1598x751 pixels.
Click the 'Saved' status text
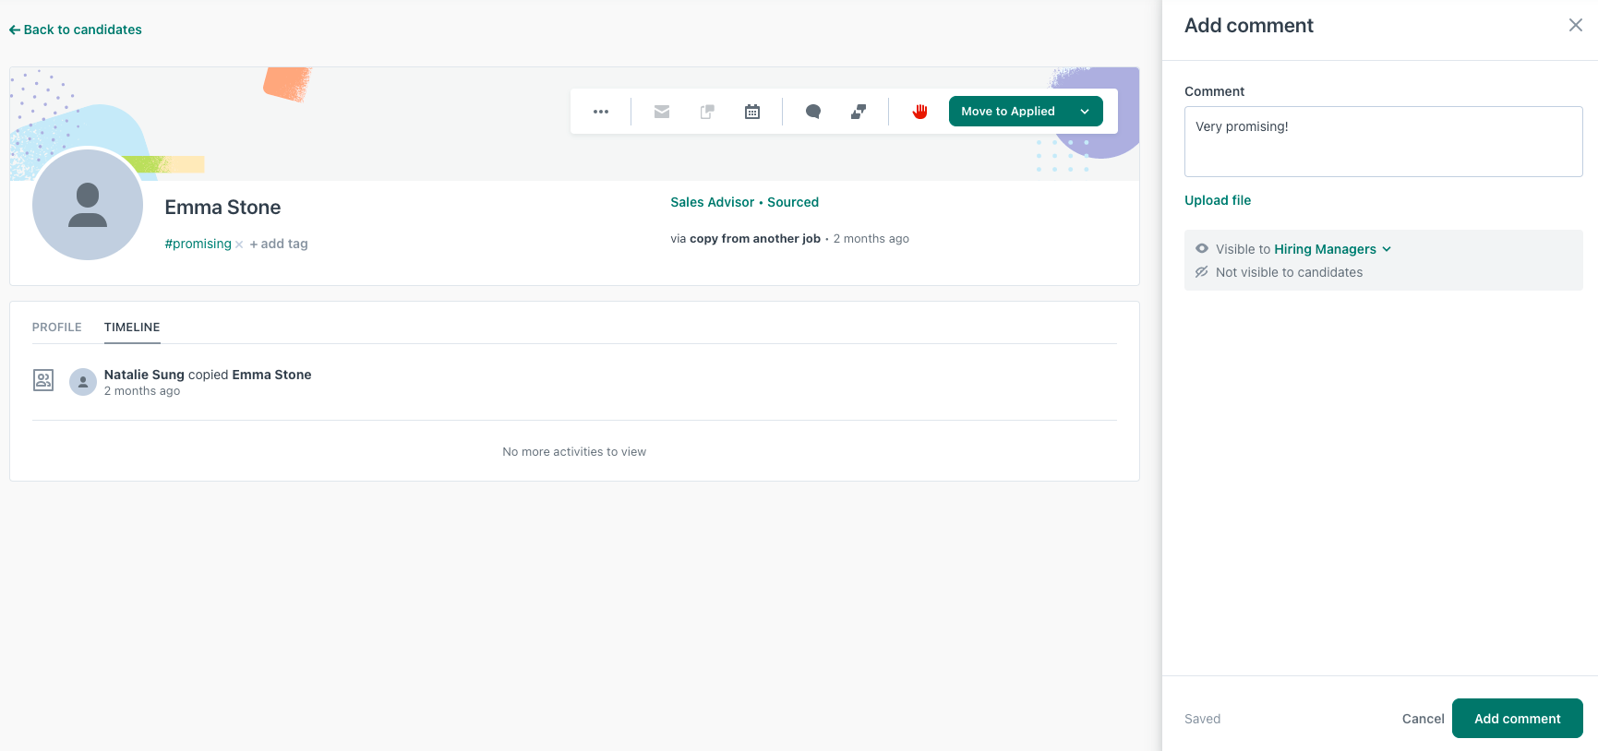pyautogui.click(x=1202, y=719)
